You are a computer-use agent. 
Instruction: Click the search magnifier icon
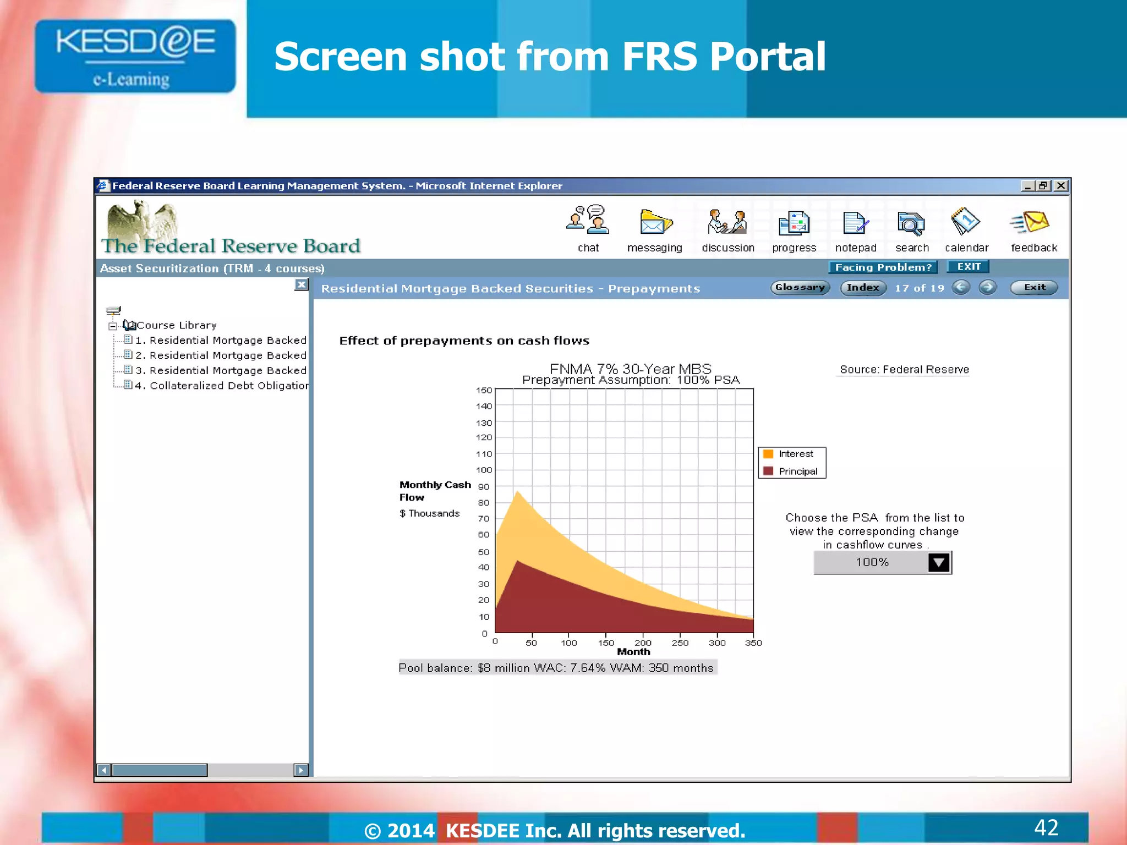(x=911, y=223)
